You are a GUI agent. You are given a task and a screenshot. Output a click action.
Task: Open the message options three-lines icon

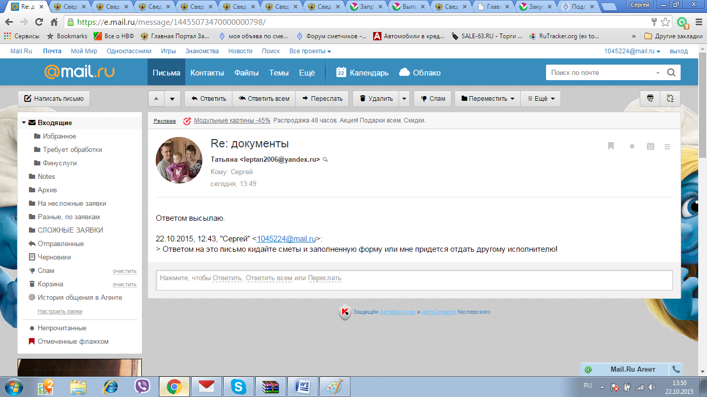(x=667, y=147)
